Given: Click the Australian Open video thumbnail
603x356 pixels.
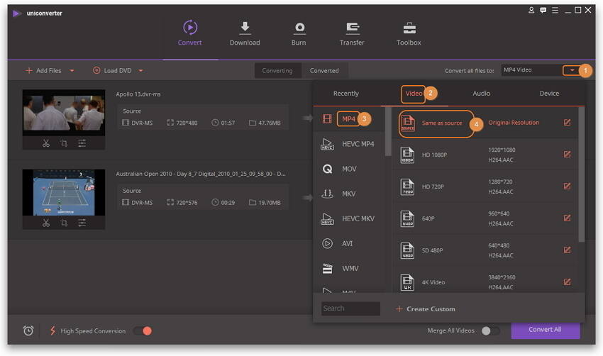Looking at the screenshot, I should (64, 192).
